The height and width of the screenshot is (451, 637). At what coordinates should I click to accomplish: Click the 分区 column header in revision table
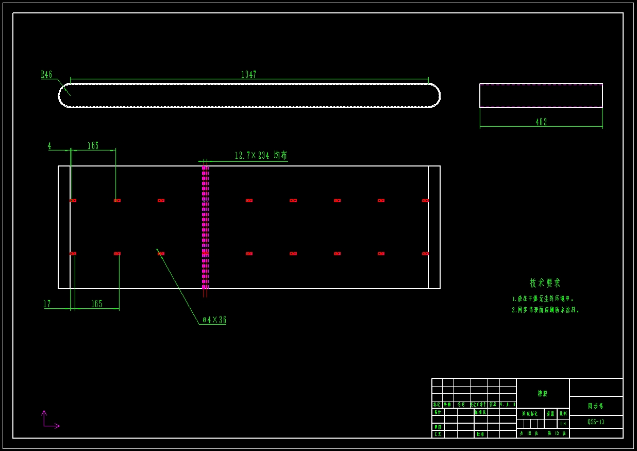[x=461, y=405]
